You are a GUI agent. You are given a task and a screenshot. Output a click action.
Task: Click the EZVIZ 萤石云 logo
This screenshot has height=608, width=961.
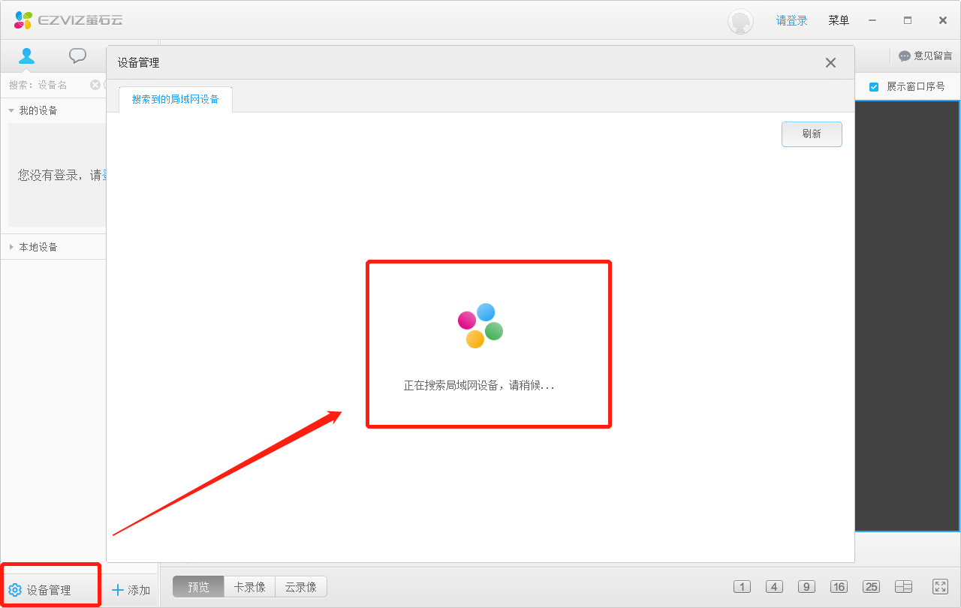click(x=68, y=20)
